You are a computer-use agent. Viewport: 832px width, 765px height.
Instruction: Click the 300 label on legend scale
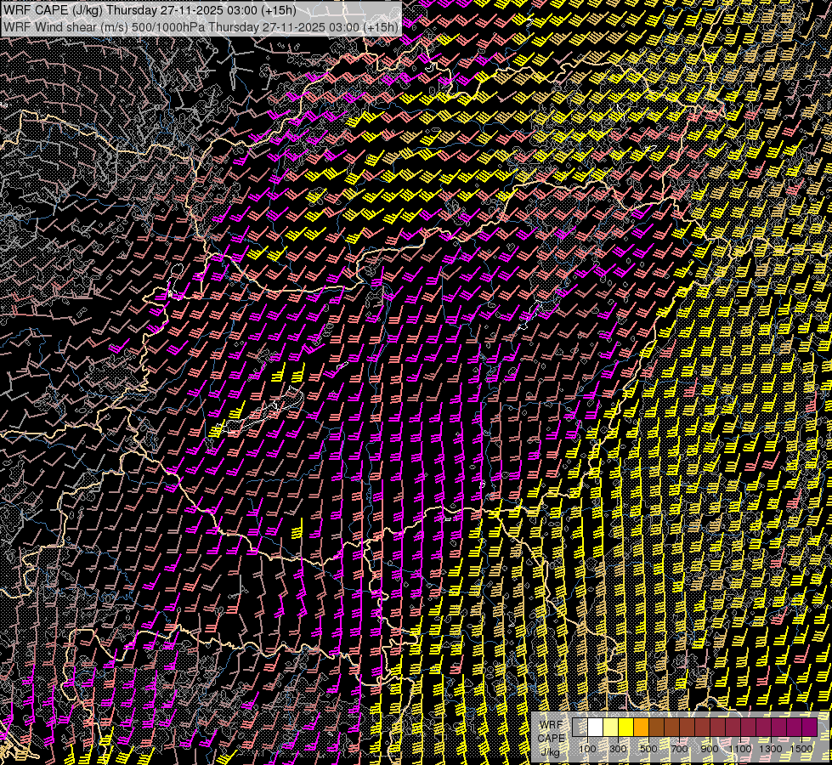618,749
